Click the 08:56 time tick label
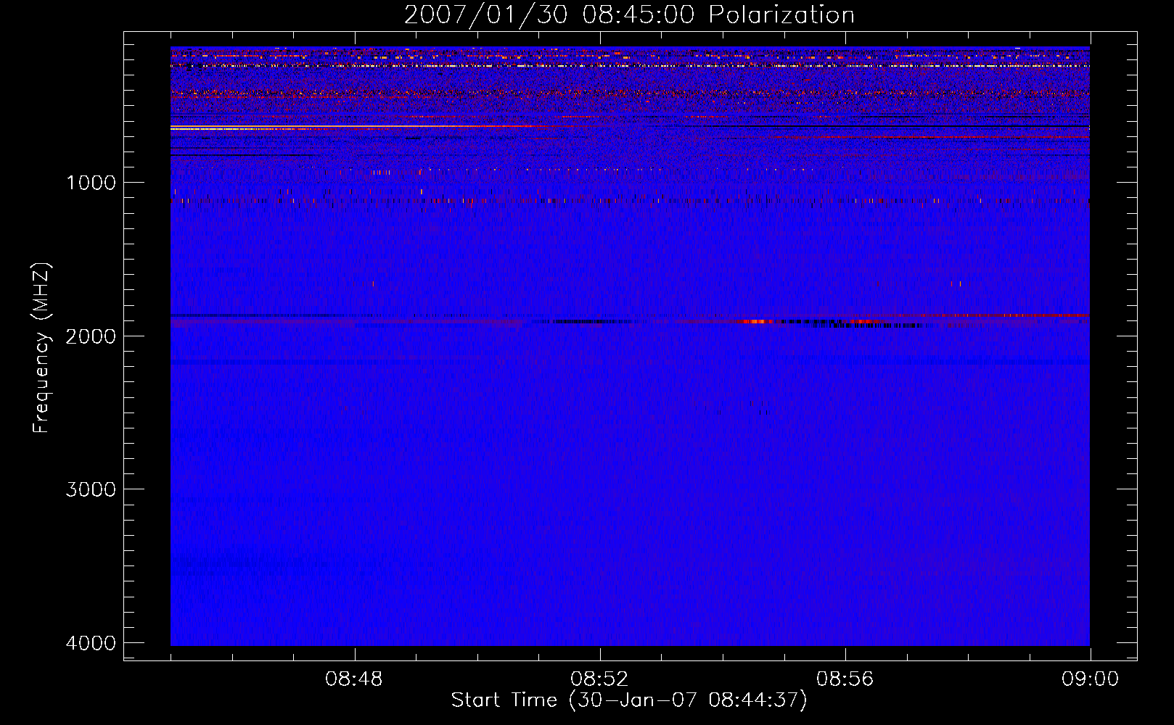 [845, 679]
